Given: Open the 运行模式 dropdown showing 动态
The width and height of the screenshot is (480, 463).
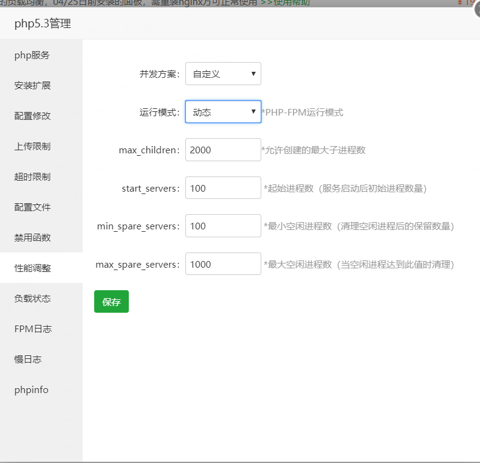Looking at the screenshot, I should coord(223,112).
